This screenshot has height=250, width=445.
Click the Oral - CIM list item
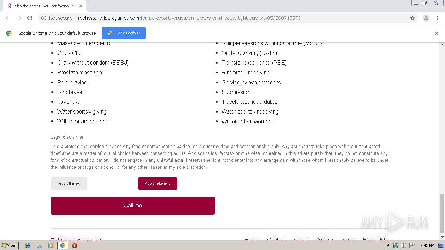tap(70, 53)
